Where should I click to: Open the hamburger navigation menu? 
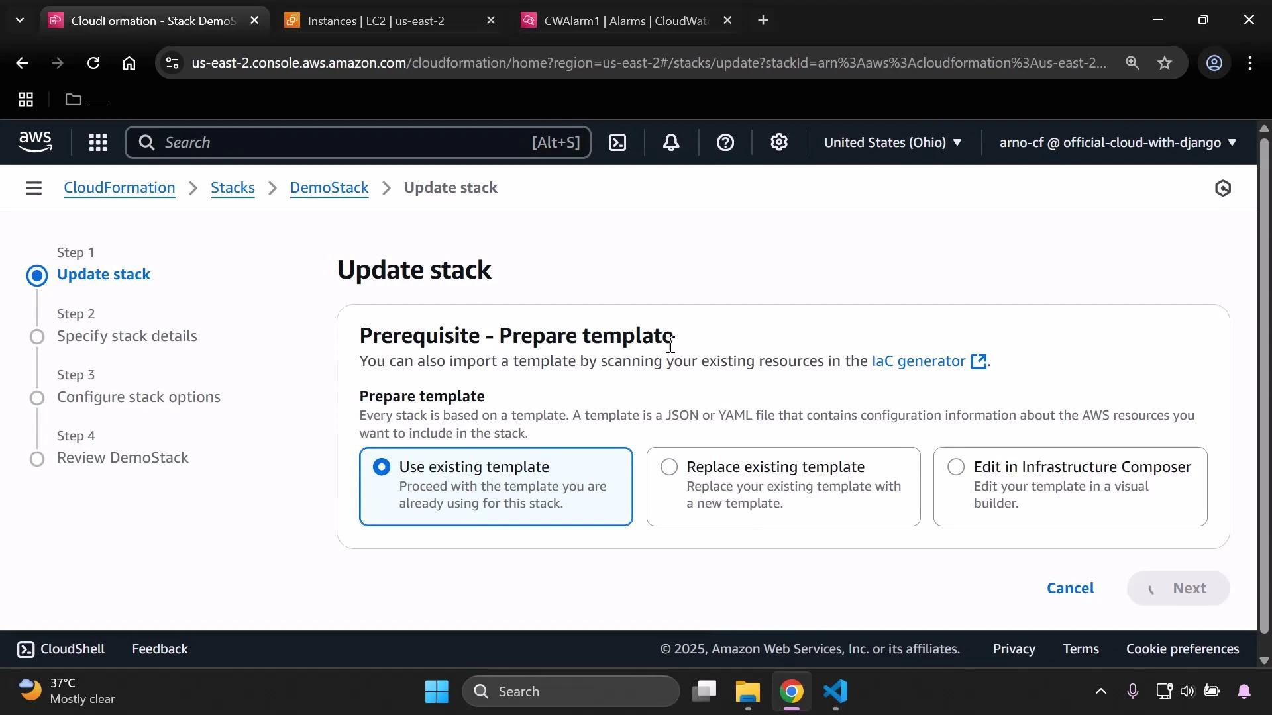(34, 188)
